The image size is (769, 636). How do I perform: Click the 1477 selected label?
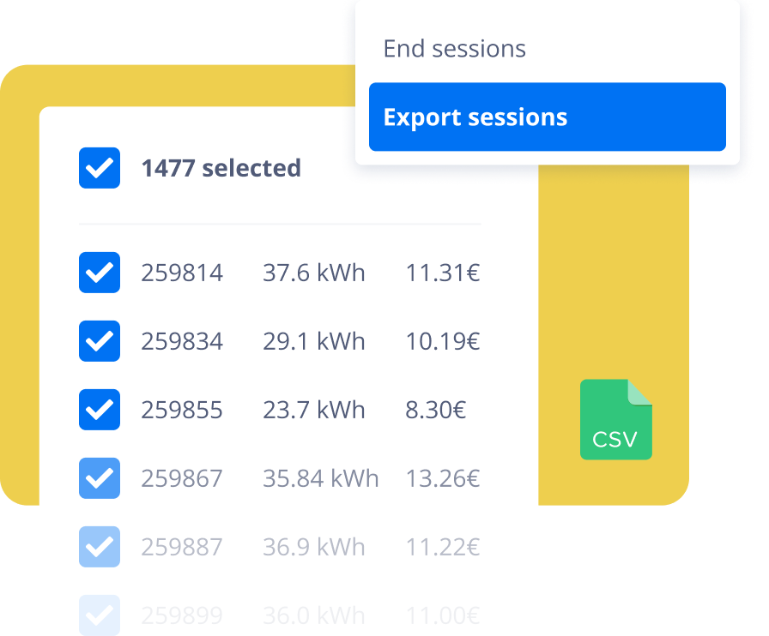point(221,168)
